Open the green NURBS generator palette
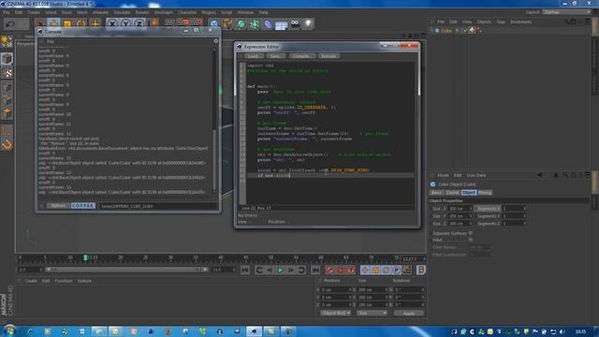This screenshot has height=337, width=599. 241,24
